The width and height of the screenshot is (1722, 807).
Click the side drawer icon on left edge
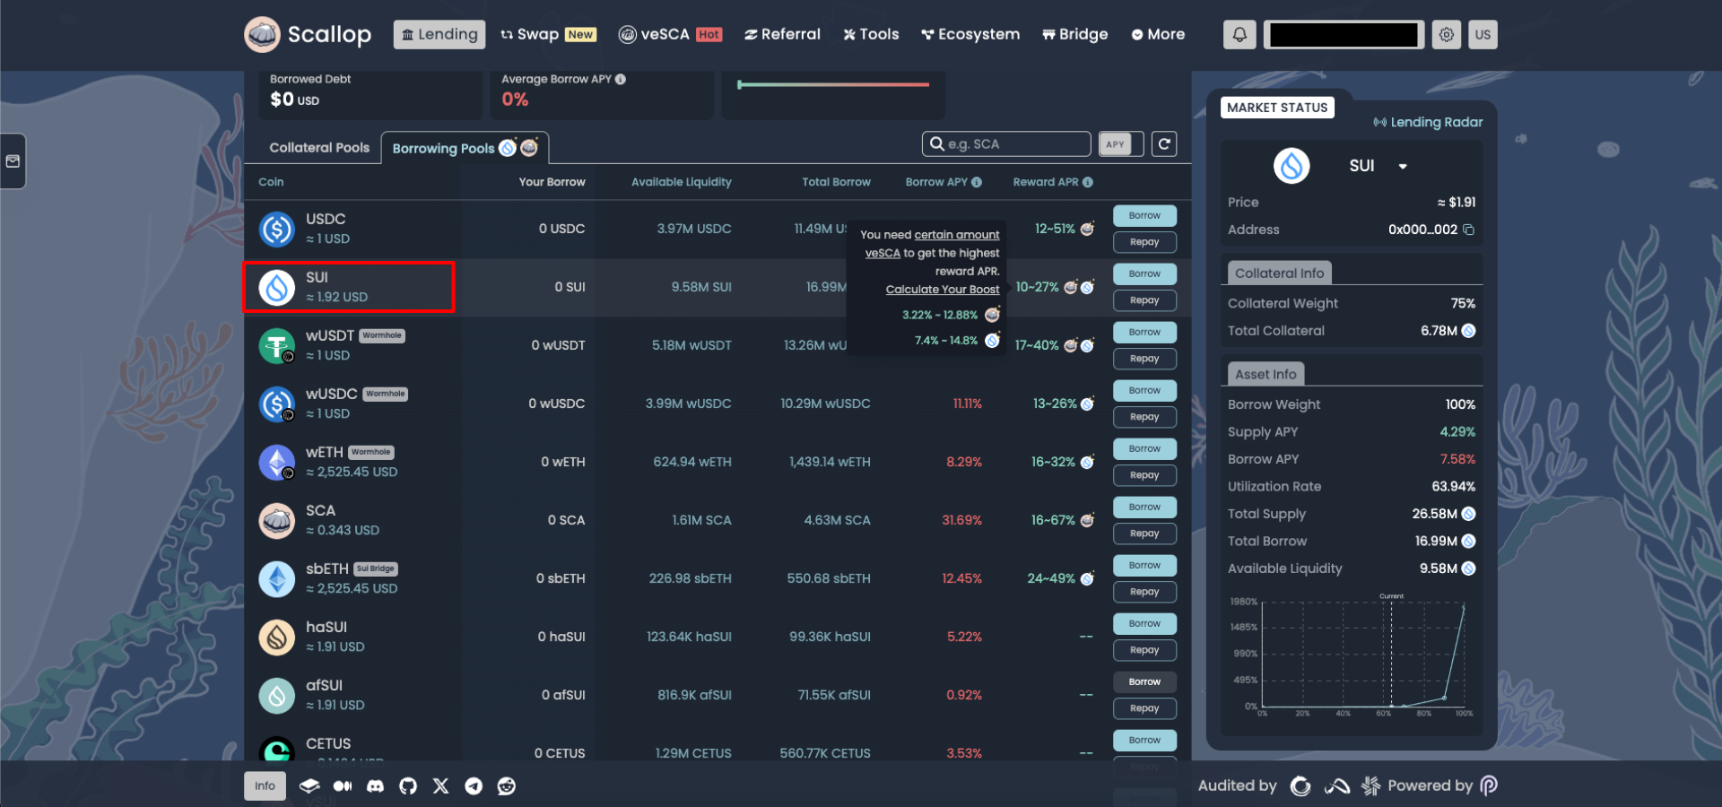tap(13, 161)
